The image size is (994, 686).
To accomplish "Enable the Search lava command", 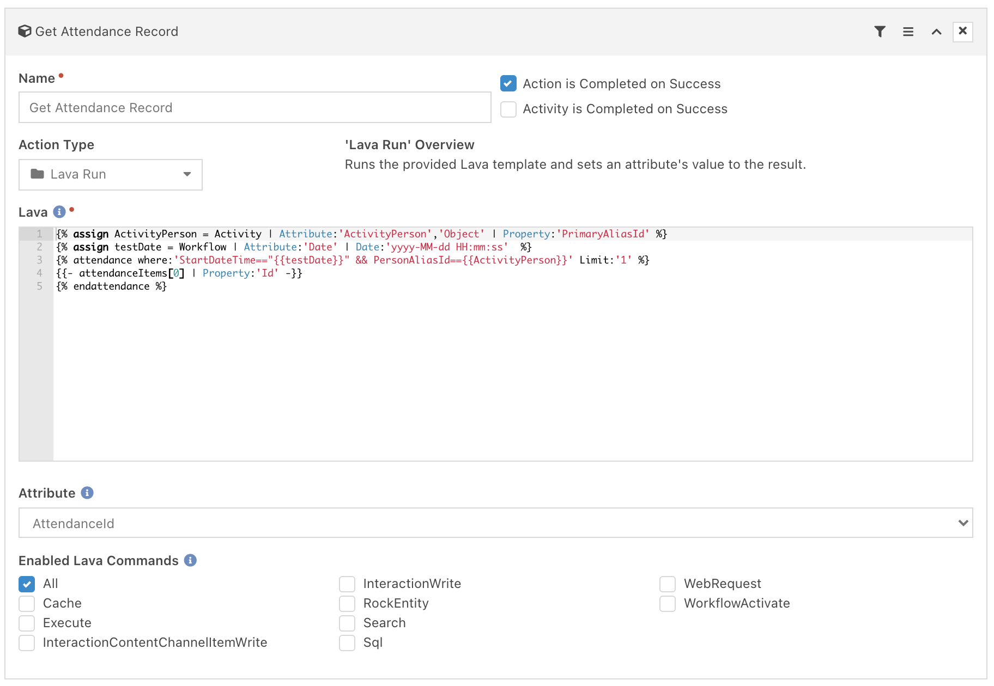I will (x=347, y=623).
